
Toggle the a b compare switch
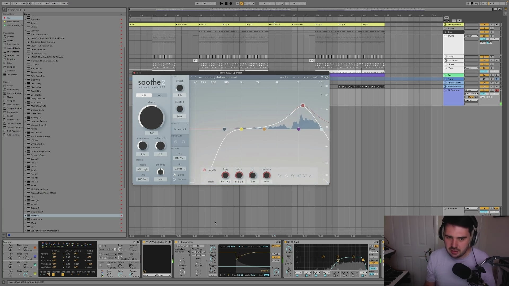(x=305, y=78)
